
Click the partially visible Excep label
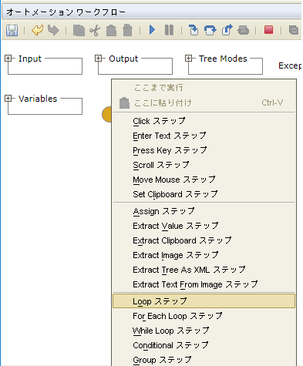(290, 66)
